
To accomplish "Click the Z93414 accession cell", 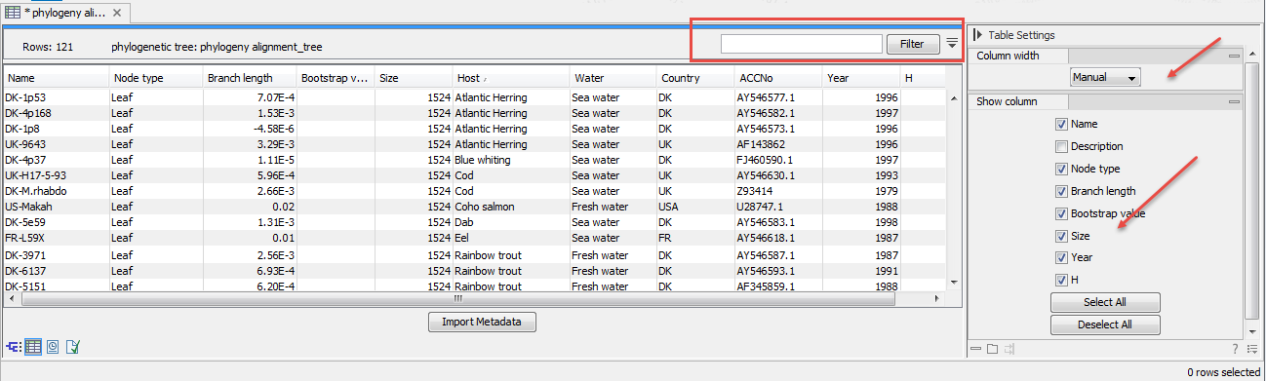I will pos(756,191).
